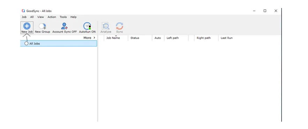Viewport: 308px width, 129px height.
Task: Maximize the GoodSync window
Action: 265,11
